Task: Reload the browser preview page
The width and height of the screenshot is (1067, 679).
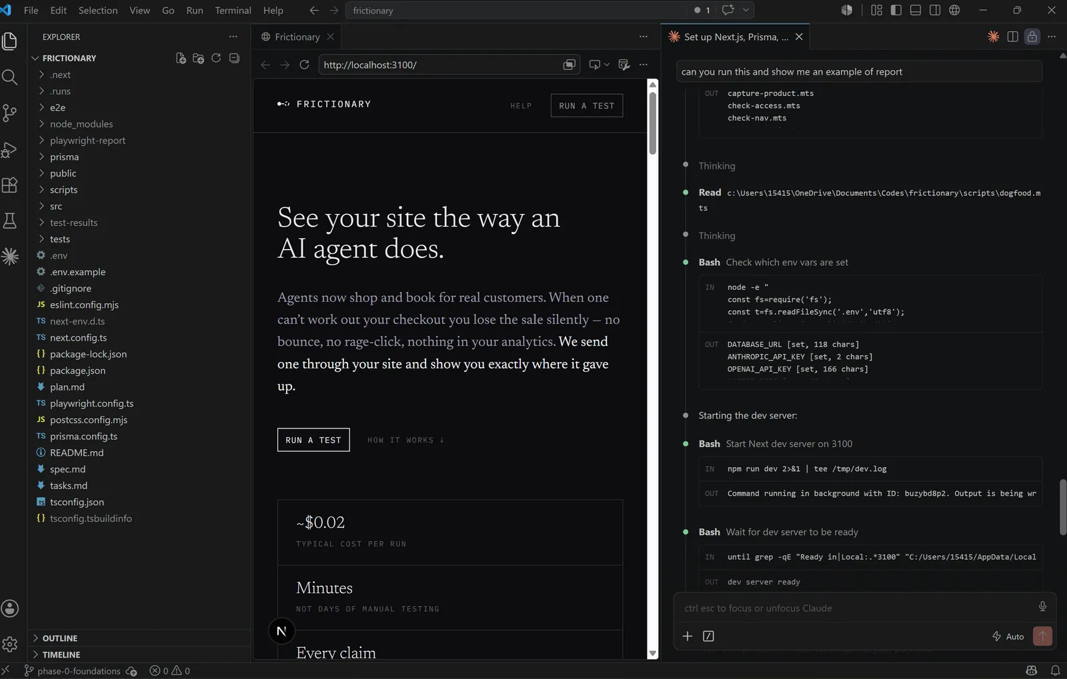Action: pyautogui.click(x=304, y=65)
